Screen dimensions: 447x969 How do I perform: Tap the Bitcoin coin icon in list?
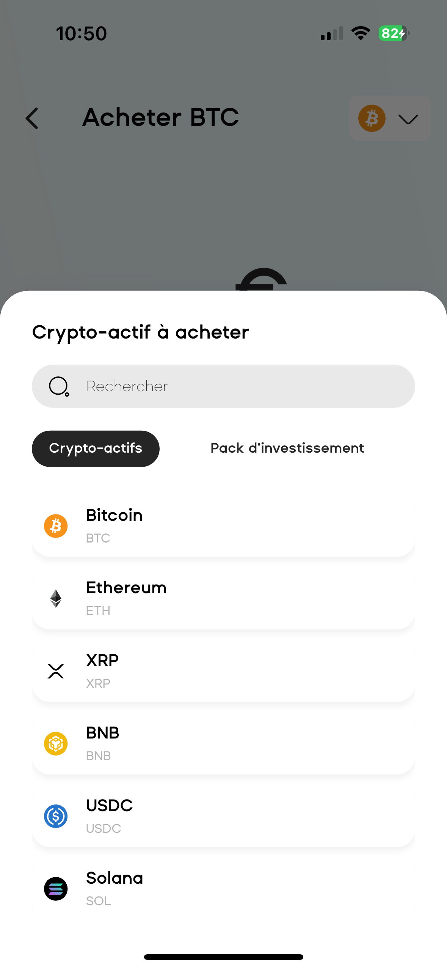pyautogui.click(x=56, y=526)
